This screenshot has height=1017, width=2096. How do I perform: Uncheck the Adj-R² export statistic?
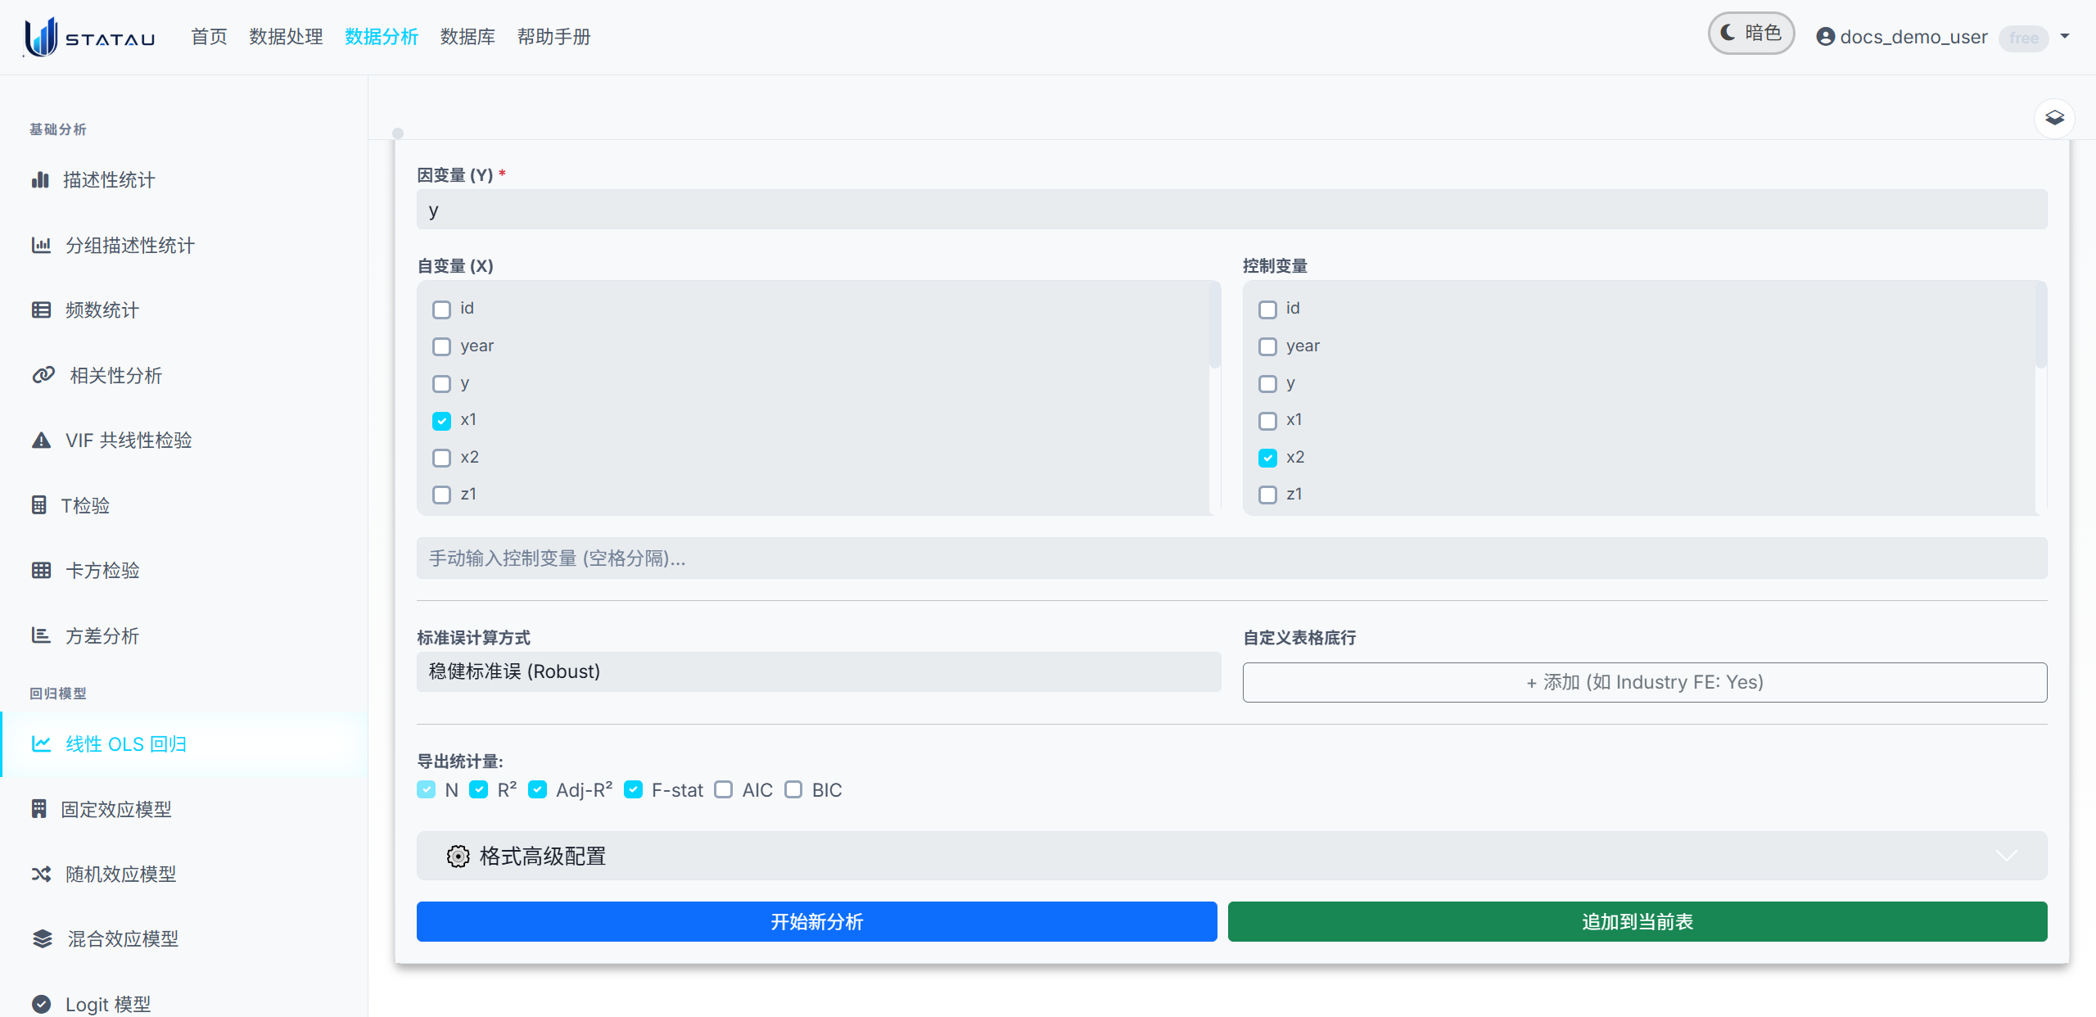click(537, 789)
